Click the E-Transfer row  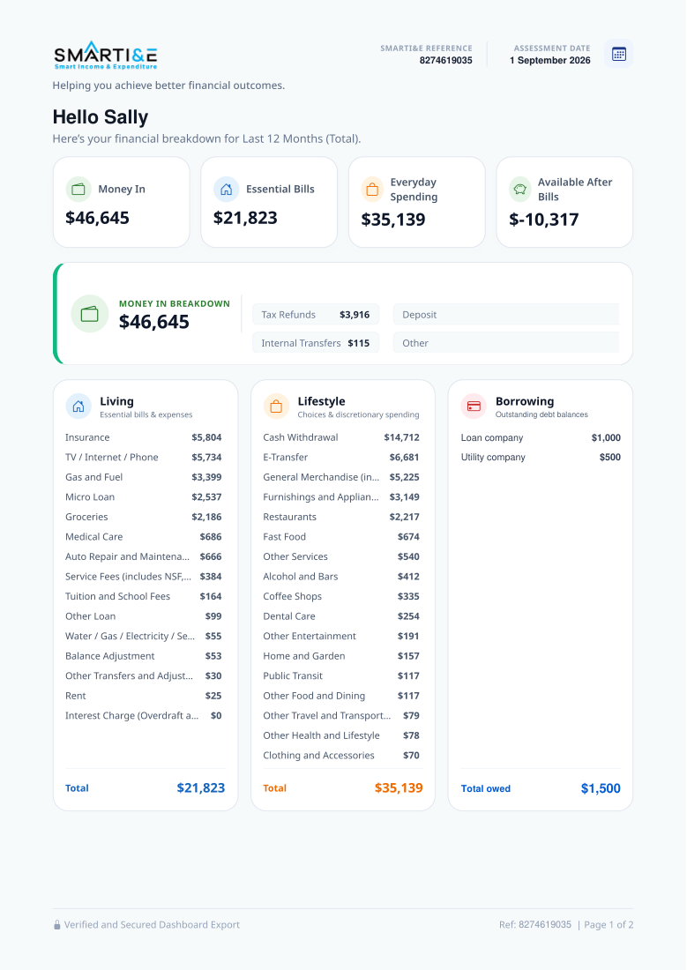click(x=341, y=457)
